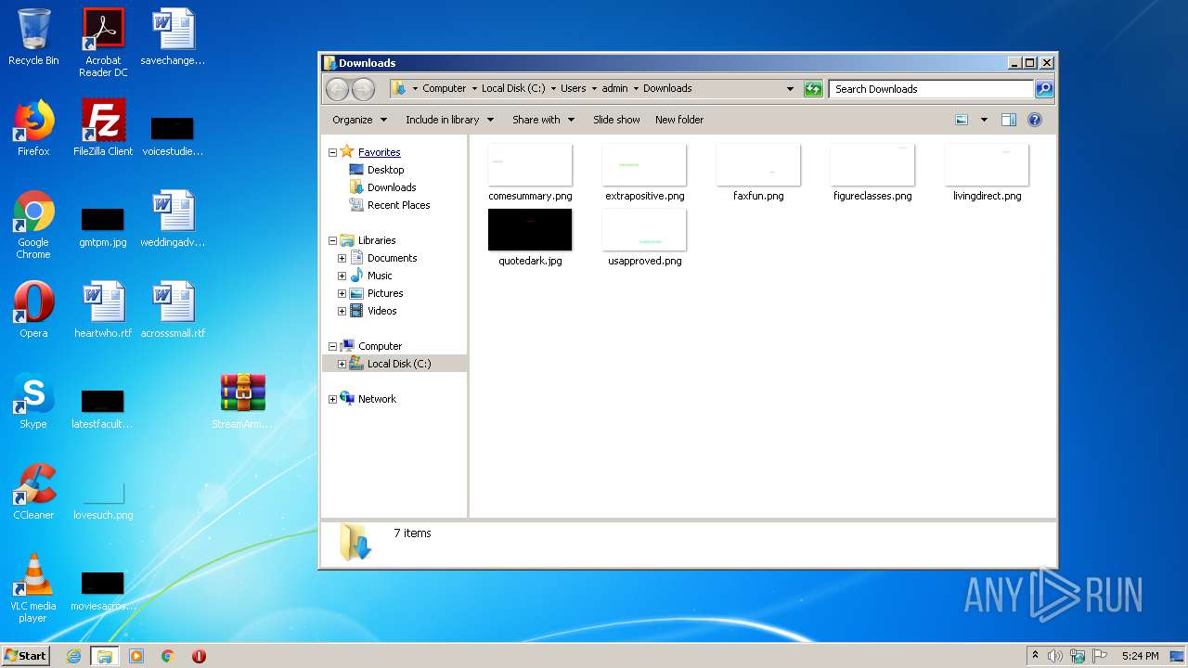
Task: Open the Include in library dropdown
Action: (449, 120)
